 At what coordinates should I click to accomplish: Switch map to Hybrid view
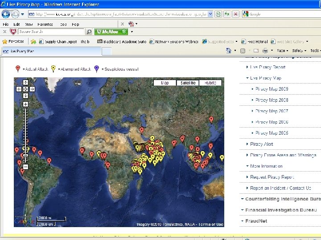pyautogui.click(x=210, y=83)
